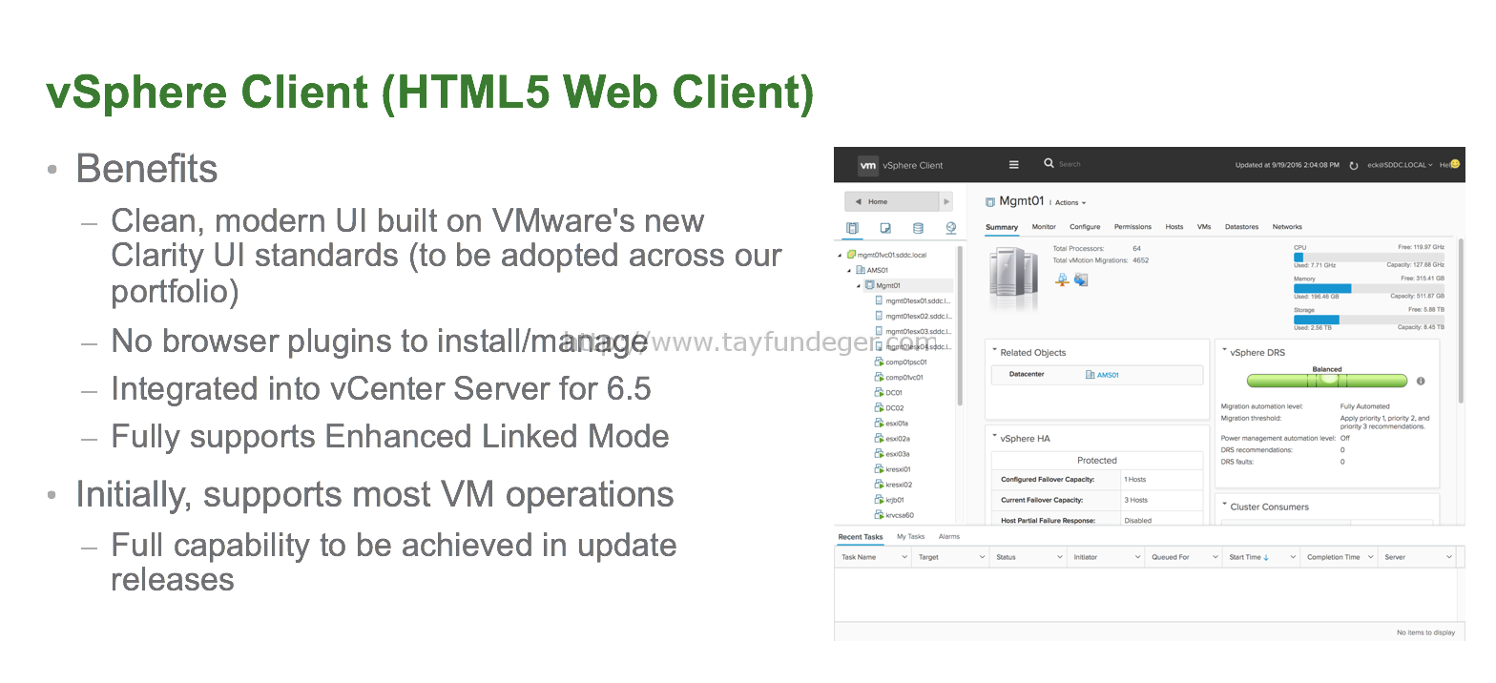Click the Help link in header

coord(1444,165)
